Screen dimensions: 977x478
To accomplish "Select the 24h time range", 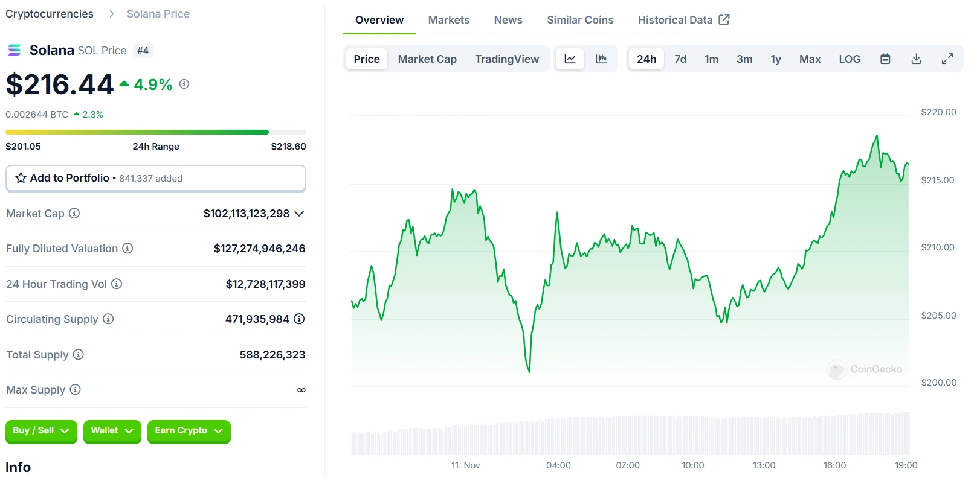I will (646, 59).
